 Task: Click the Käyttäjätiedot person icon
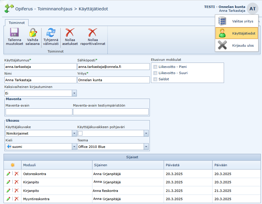pos(222,33)
